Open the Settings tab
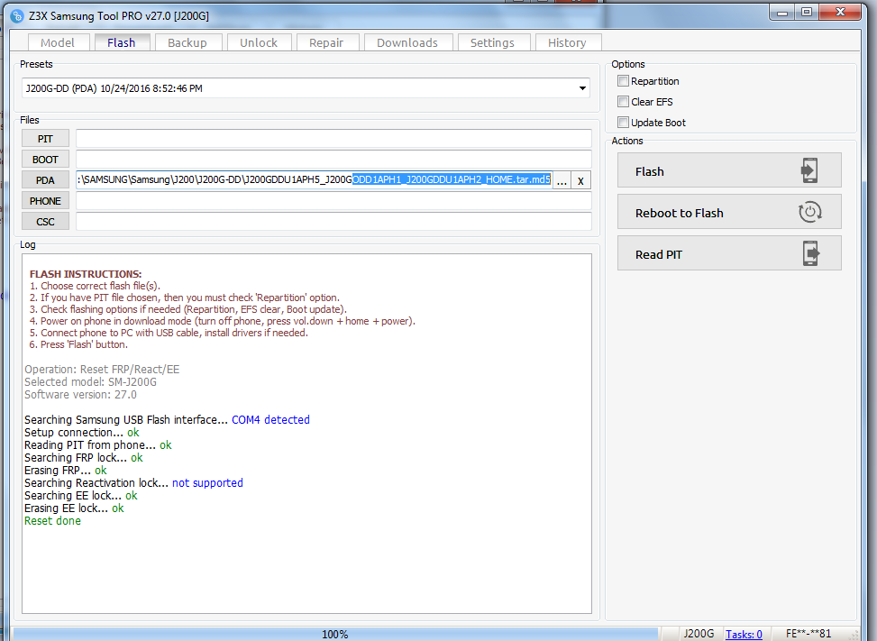 click(493, 42)
